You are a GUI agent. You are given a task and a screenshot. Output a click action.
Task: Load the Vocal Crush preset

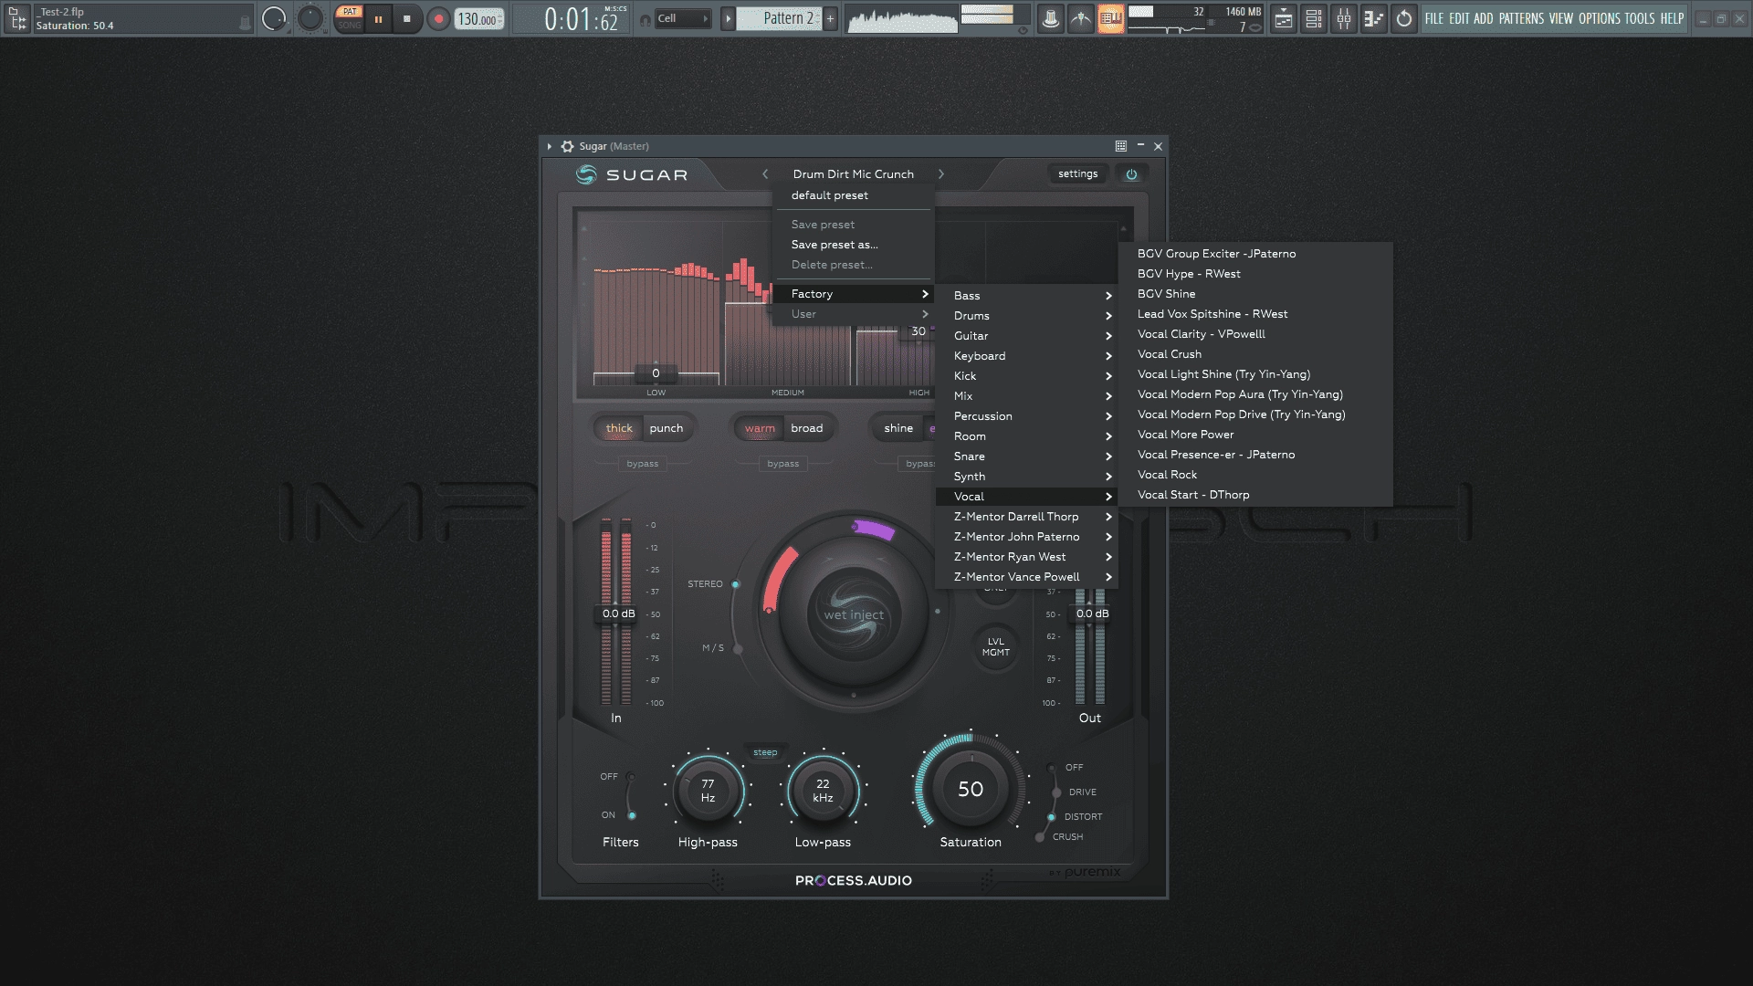[1256, 354]
